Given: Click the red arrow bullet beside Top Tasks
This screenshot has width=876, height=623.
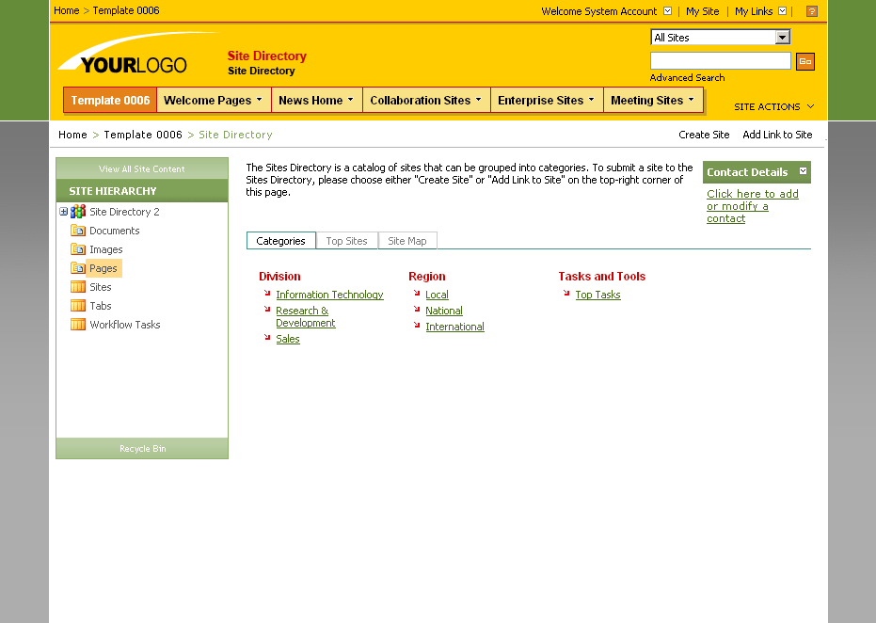Looking at the screenshot, I should (568, 295).
